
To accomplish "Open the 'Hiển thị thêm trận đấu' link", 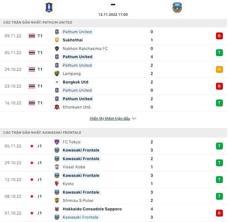I will [110, 119].
